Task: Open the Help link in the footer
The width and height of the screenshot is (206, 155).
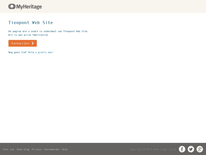Action: pos(65,149)
